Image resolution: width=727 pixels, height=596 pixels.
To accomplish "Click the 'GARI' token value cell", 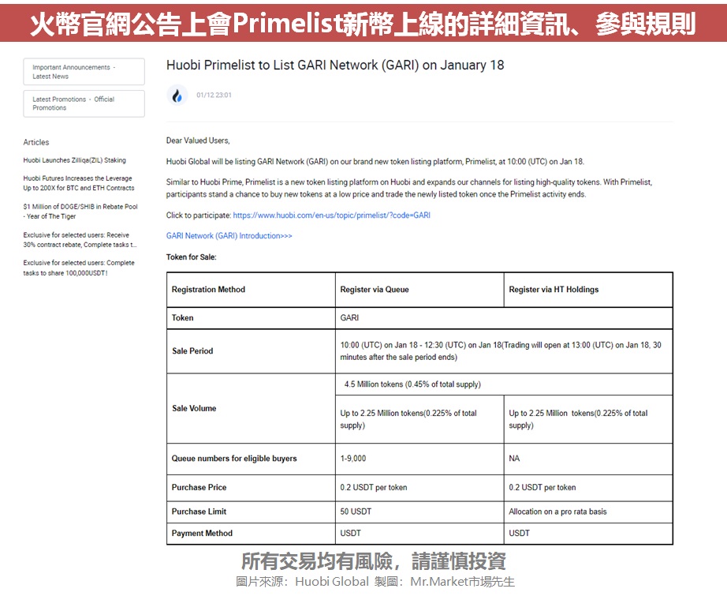I will [504, 318].
